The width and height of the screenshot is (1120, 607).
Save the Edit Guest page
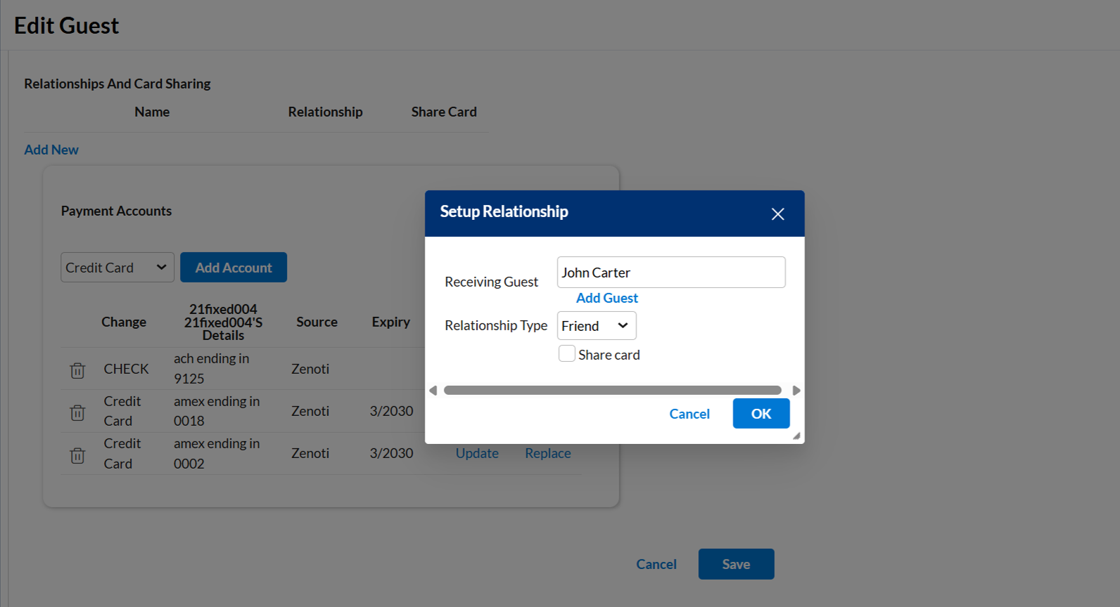(736, 564)
